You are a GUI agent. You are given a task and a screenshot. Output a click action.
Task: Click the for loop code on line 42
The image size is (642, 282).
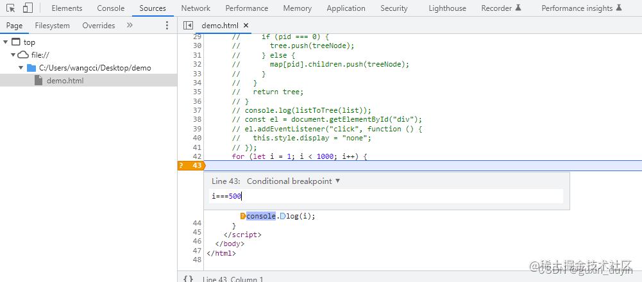pos(299,156)
